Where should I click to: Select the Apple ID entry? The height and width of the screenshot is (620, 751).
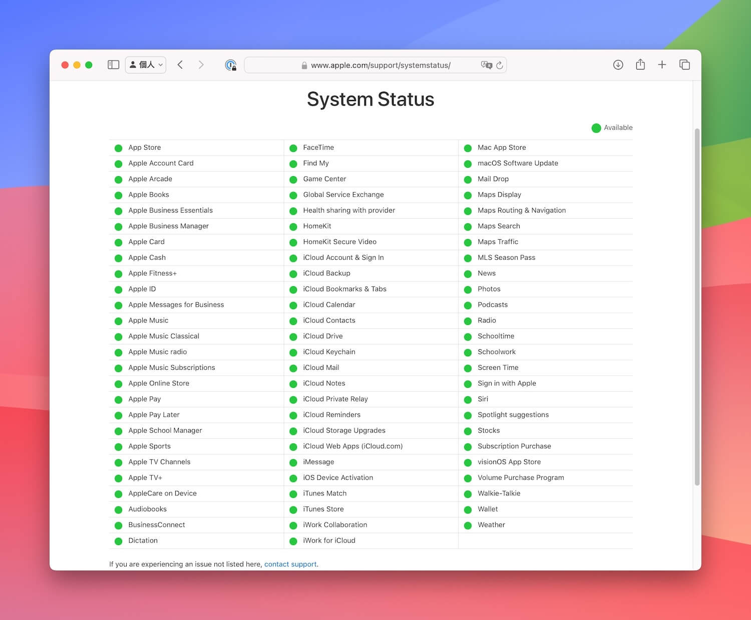[x=142, y=289]
